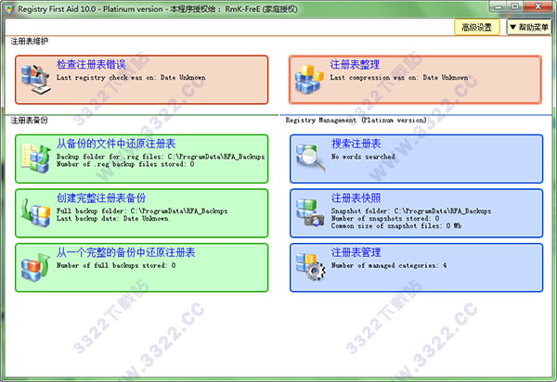Open 检查注册表错误 heading link
This screenshot has height=382, width=557.
pos(91,65)
